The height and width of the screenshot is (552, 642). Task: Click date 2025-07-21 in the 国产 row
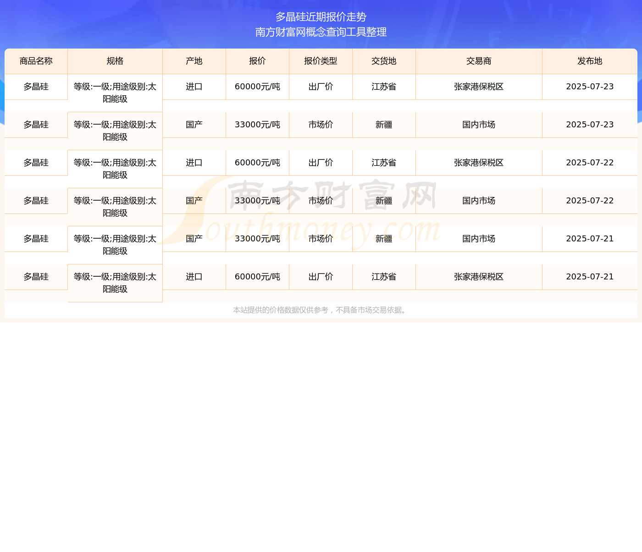590,239
